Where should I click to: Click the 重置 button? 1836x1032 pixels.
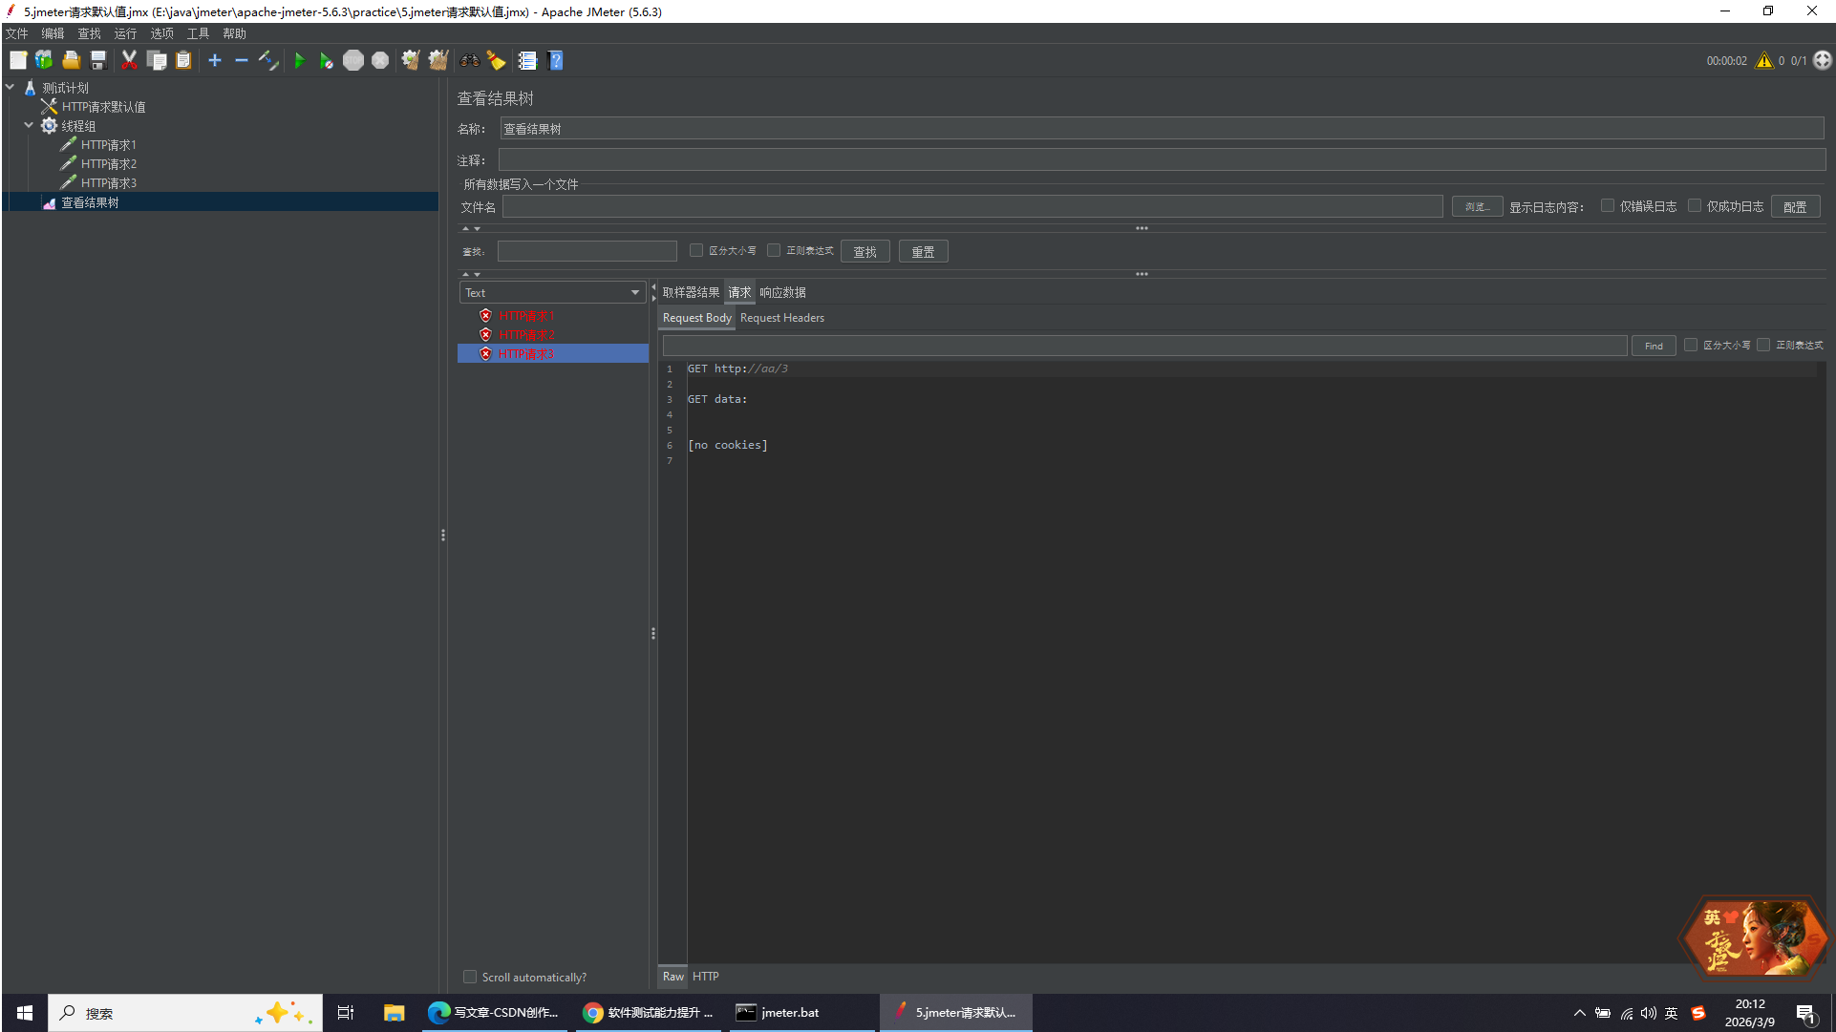[923, 252]
